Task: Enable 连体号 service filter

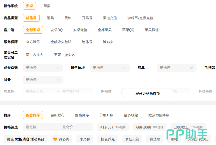Action: (x=87, y=42)
